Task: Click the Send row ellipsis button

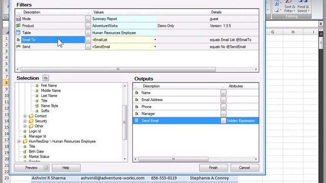Action: click(x=88, y=47)
